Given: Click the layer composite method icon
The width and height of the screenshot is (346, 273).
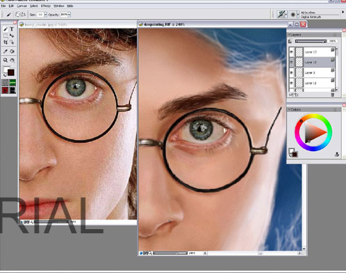Looking at the screenshot, I should [x=290, y=41].
